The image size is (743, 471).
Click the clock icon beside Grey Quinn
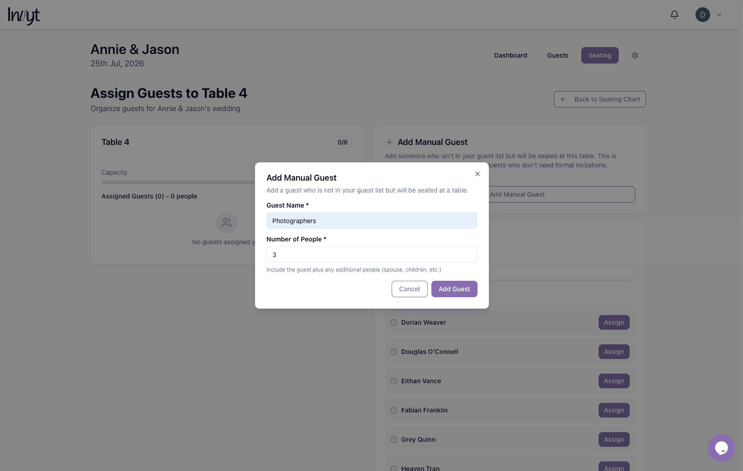click(393, 439)
